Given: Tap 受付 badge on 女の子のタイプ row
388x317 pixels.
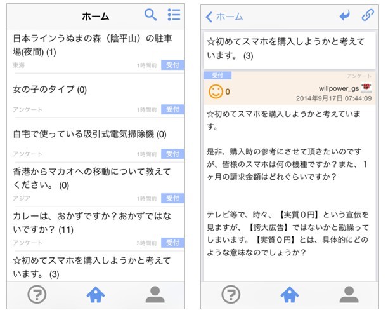Looking at the screenshot, I should point(172,109).
